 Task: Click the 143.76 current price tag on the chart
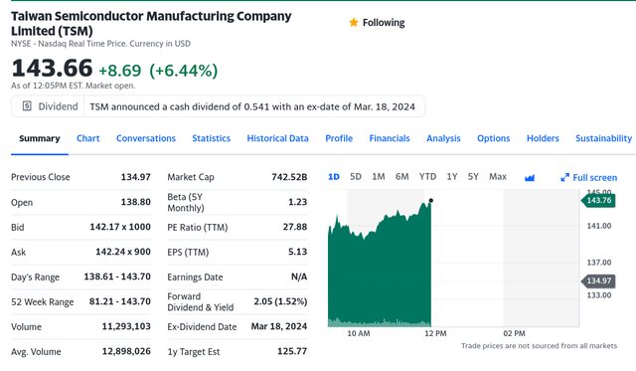click(598, 201)
